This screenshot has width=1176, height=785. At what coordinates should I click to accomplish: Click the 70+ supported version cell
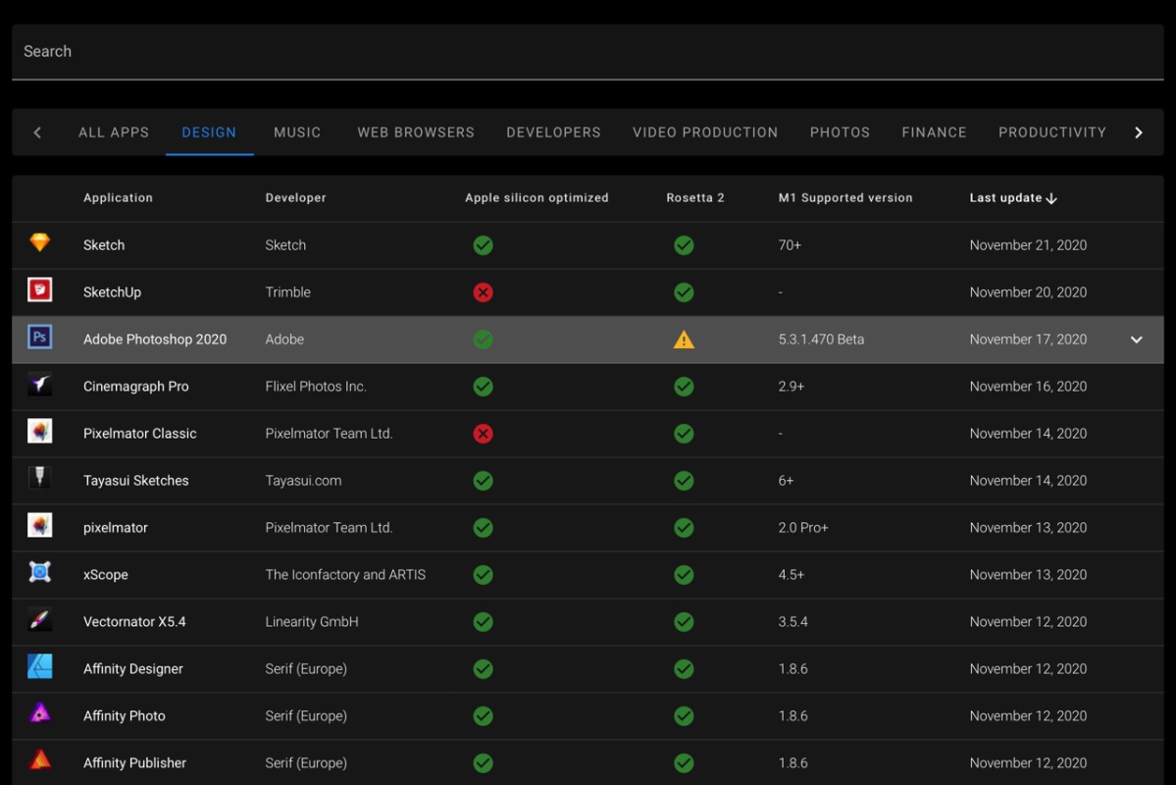tap(790, 245)
